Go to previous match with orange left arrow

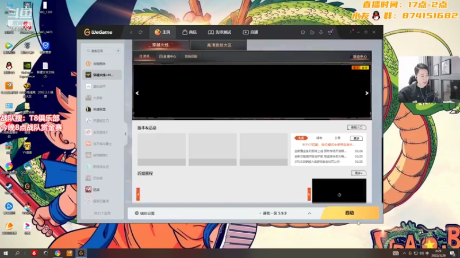(x=138, y=194)
